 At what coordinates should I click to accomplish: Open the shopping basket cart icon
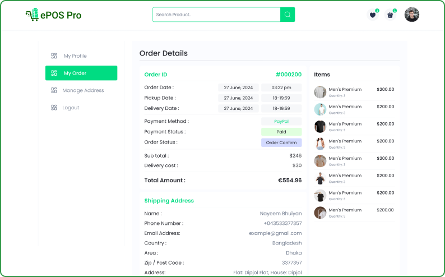[391, 15]
